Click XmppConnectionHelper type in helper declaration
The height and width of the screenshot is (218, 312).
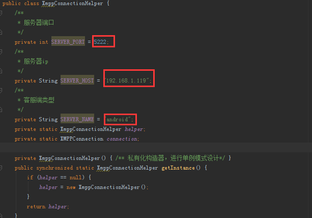[91, 129]
